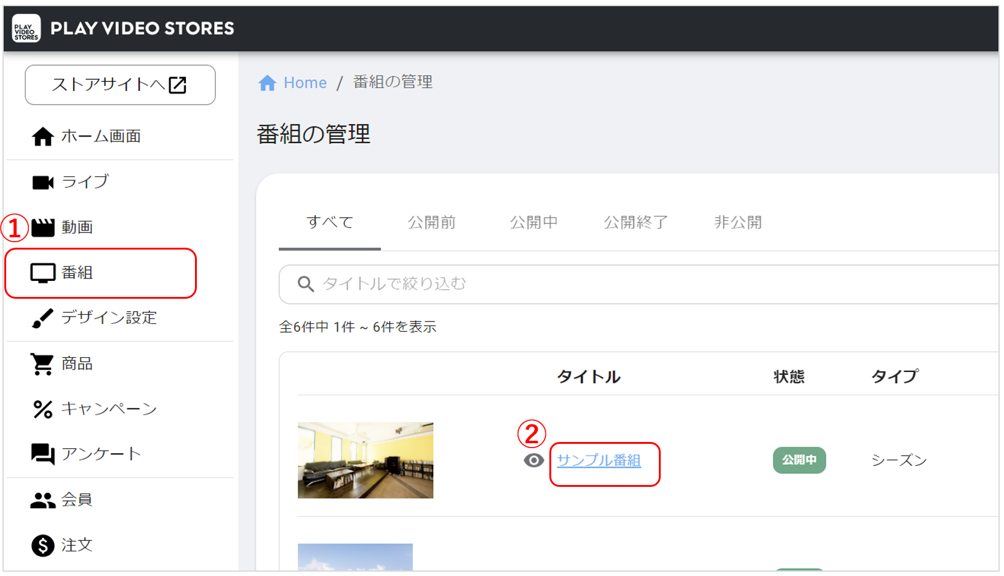Open 番組 in the sidebar
The width and height of the screenshot is (1004, 576).
77,273
